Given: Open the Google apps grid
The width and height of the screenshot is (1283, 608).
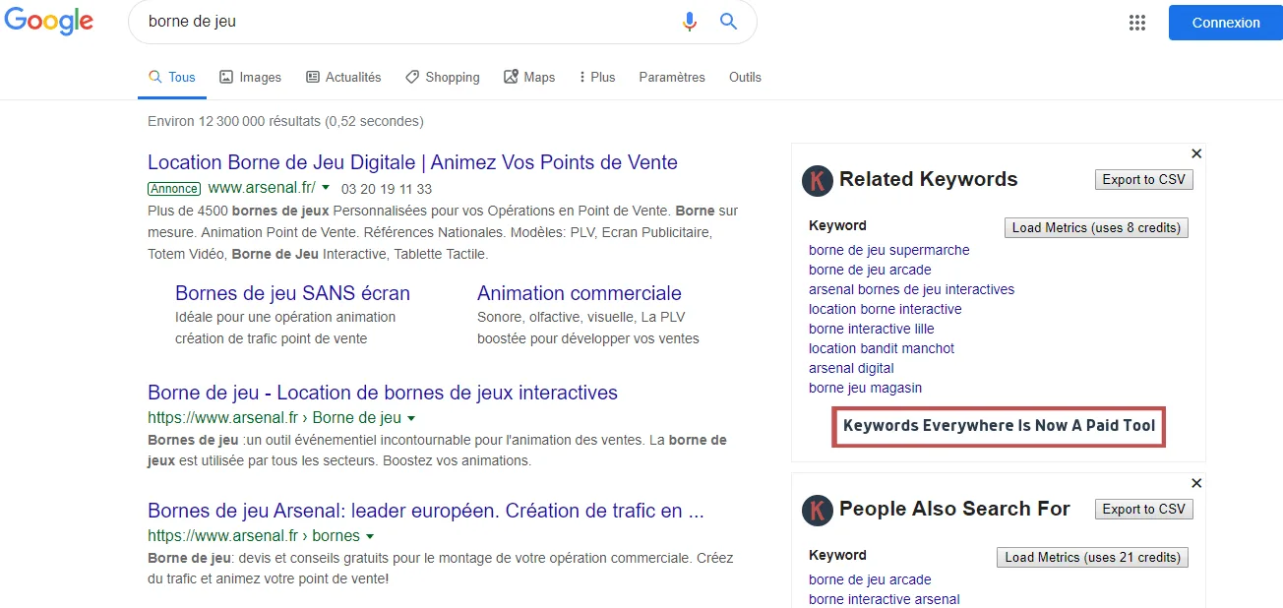Looking at the screenshot, I should tap(1137, 23).
